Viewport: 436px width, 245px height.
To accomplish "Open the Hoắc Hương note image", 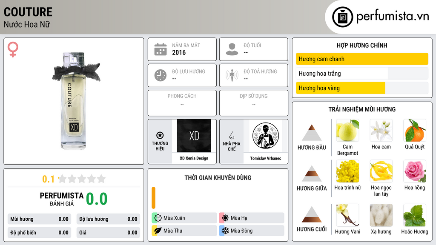I will pos(415,215).
